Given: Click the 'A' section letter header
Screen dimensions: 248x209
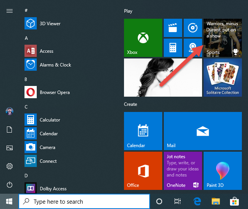Looking at the screenshot, I should 26,38.
